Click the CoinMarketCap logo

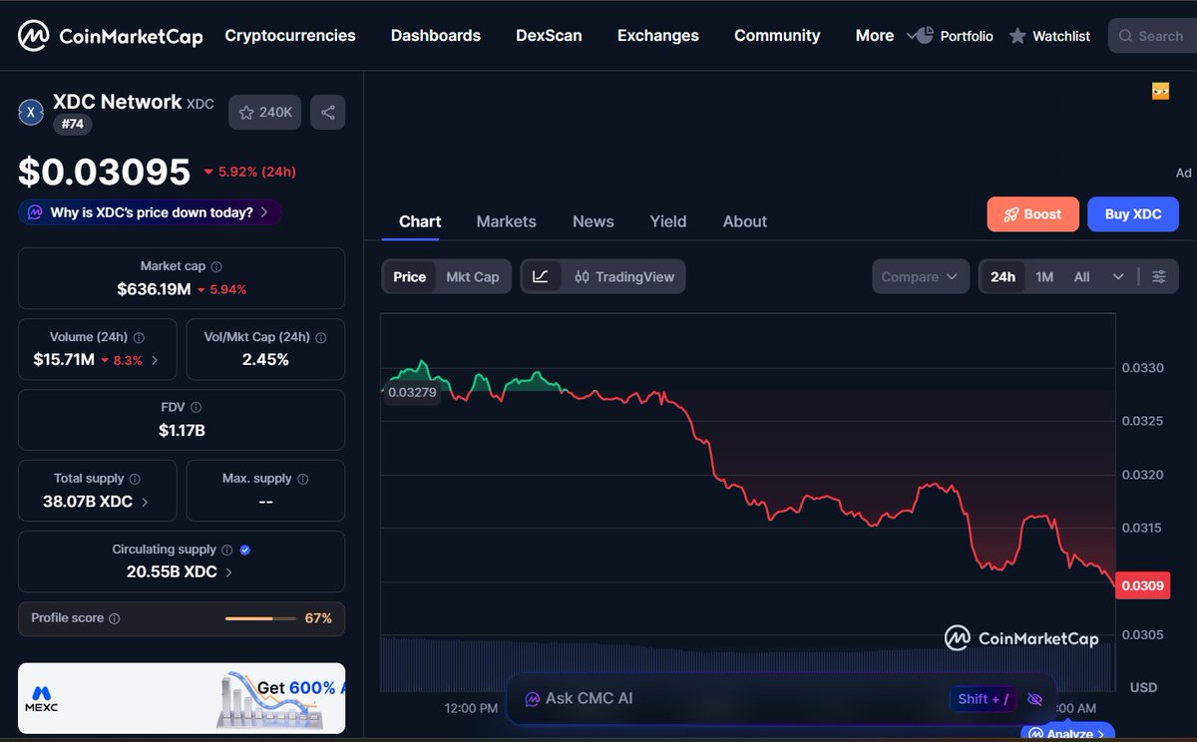click(x=111, y=36)
